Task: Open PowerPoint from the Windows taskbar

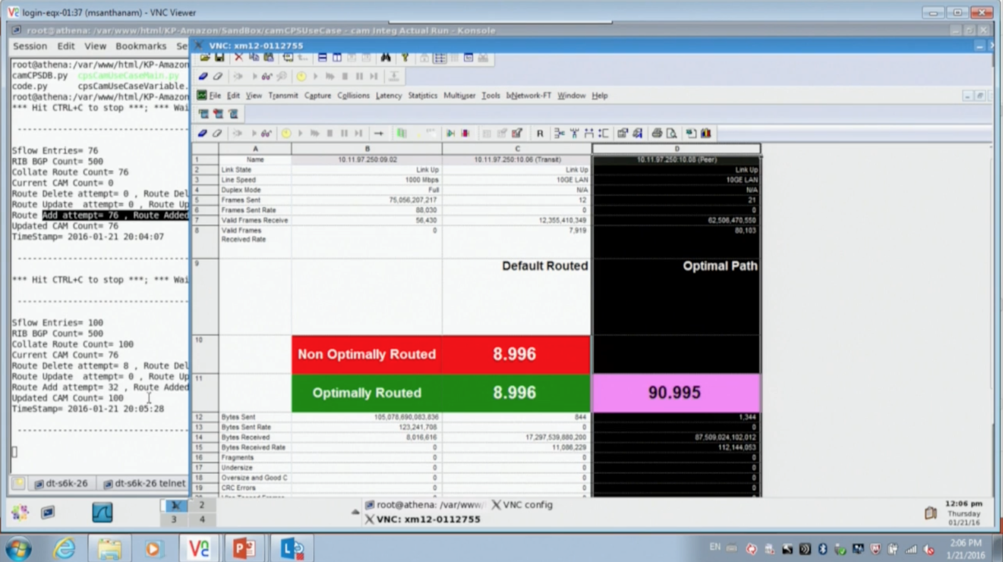Action: [x=244, y=549]
